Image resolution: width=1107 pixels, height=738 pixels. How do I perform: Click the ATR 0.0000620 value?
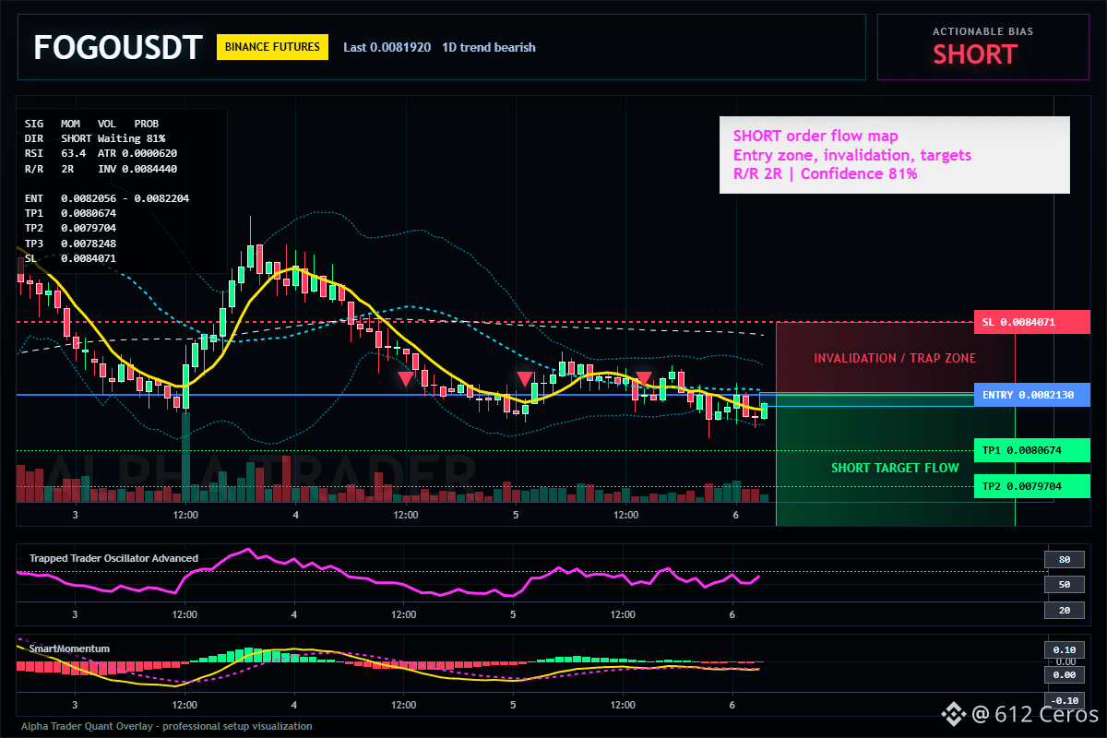pyautogui.click(x=137, y=152)
